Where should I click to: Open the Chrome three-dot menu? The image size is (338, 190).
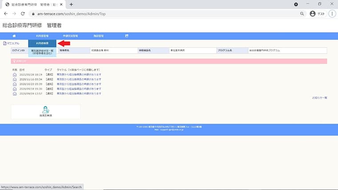coord(332,14)
